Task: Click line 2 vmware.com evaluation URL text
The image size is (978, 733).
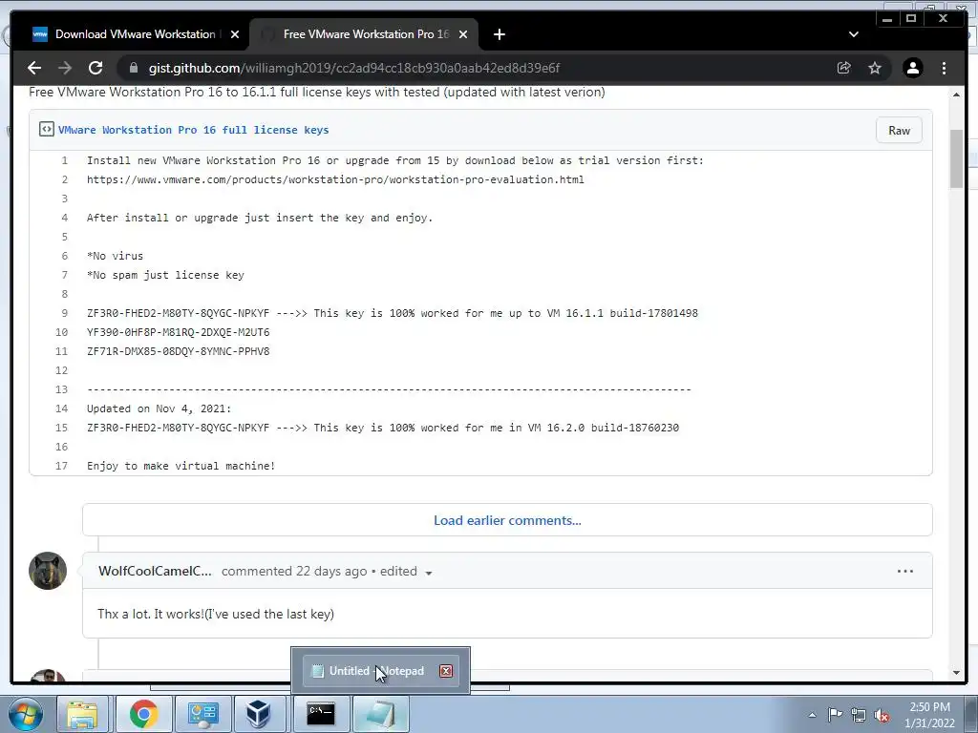Action: 335,179
